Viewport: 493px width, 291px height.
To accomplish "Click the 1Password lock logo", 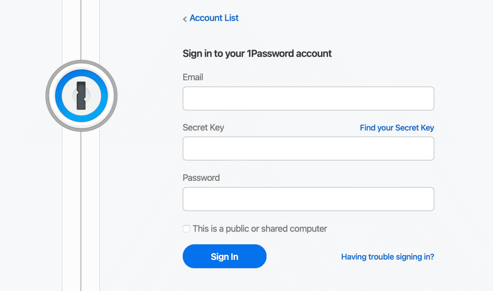I will [x=81, y=96].
